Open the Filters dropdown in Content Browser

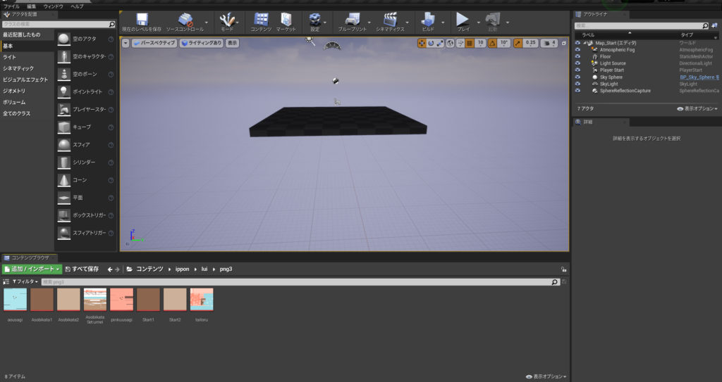tap(27, 281)
